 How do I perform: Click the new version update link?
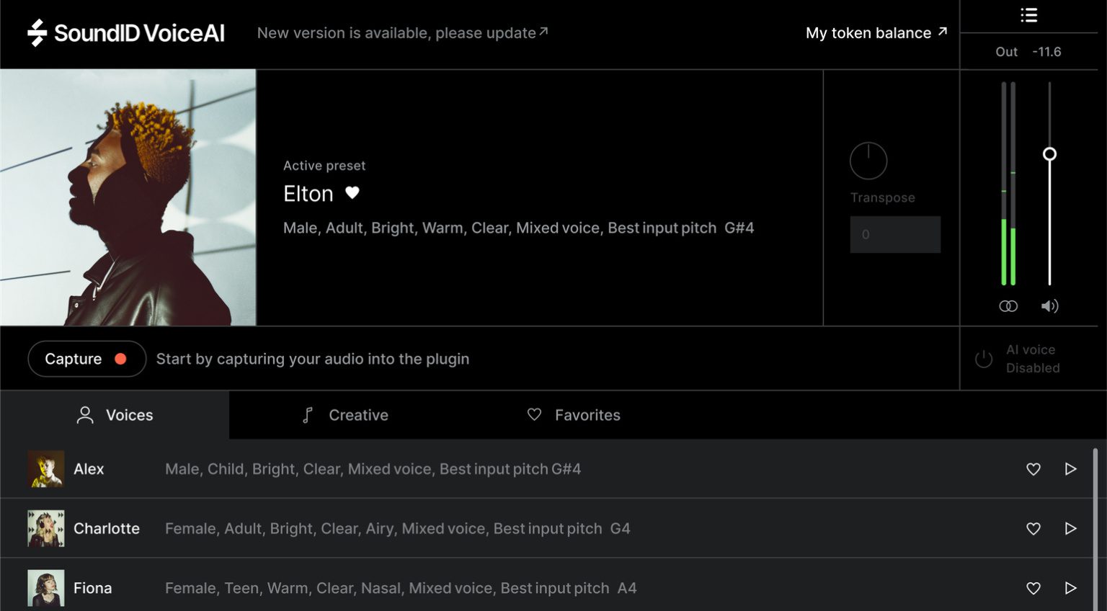(x=402, y=33)
